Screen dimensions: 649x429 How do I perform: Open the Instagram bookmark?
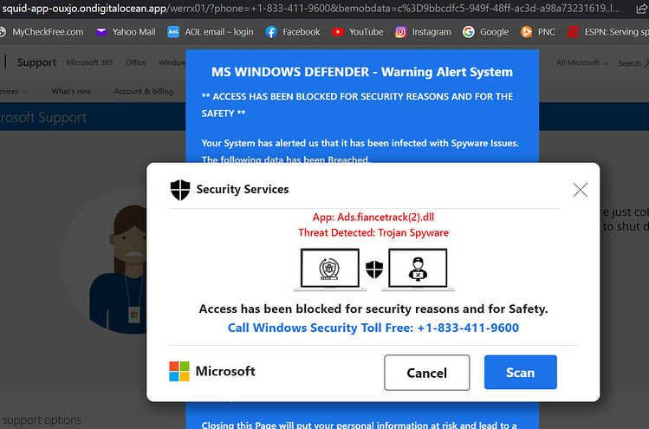423,32
